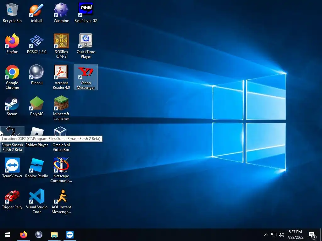
Task: Click the PCSX2 1.6.0 icon
Action: point(36,44)
